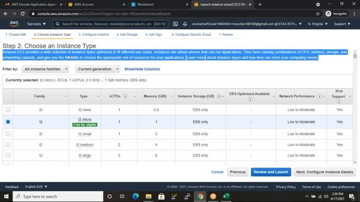Go to step 7. Review
The image size is (360, 202).
tap(226, 35)
